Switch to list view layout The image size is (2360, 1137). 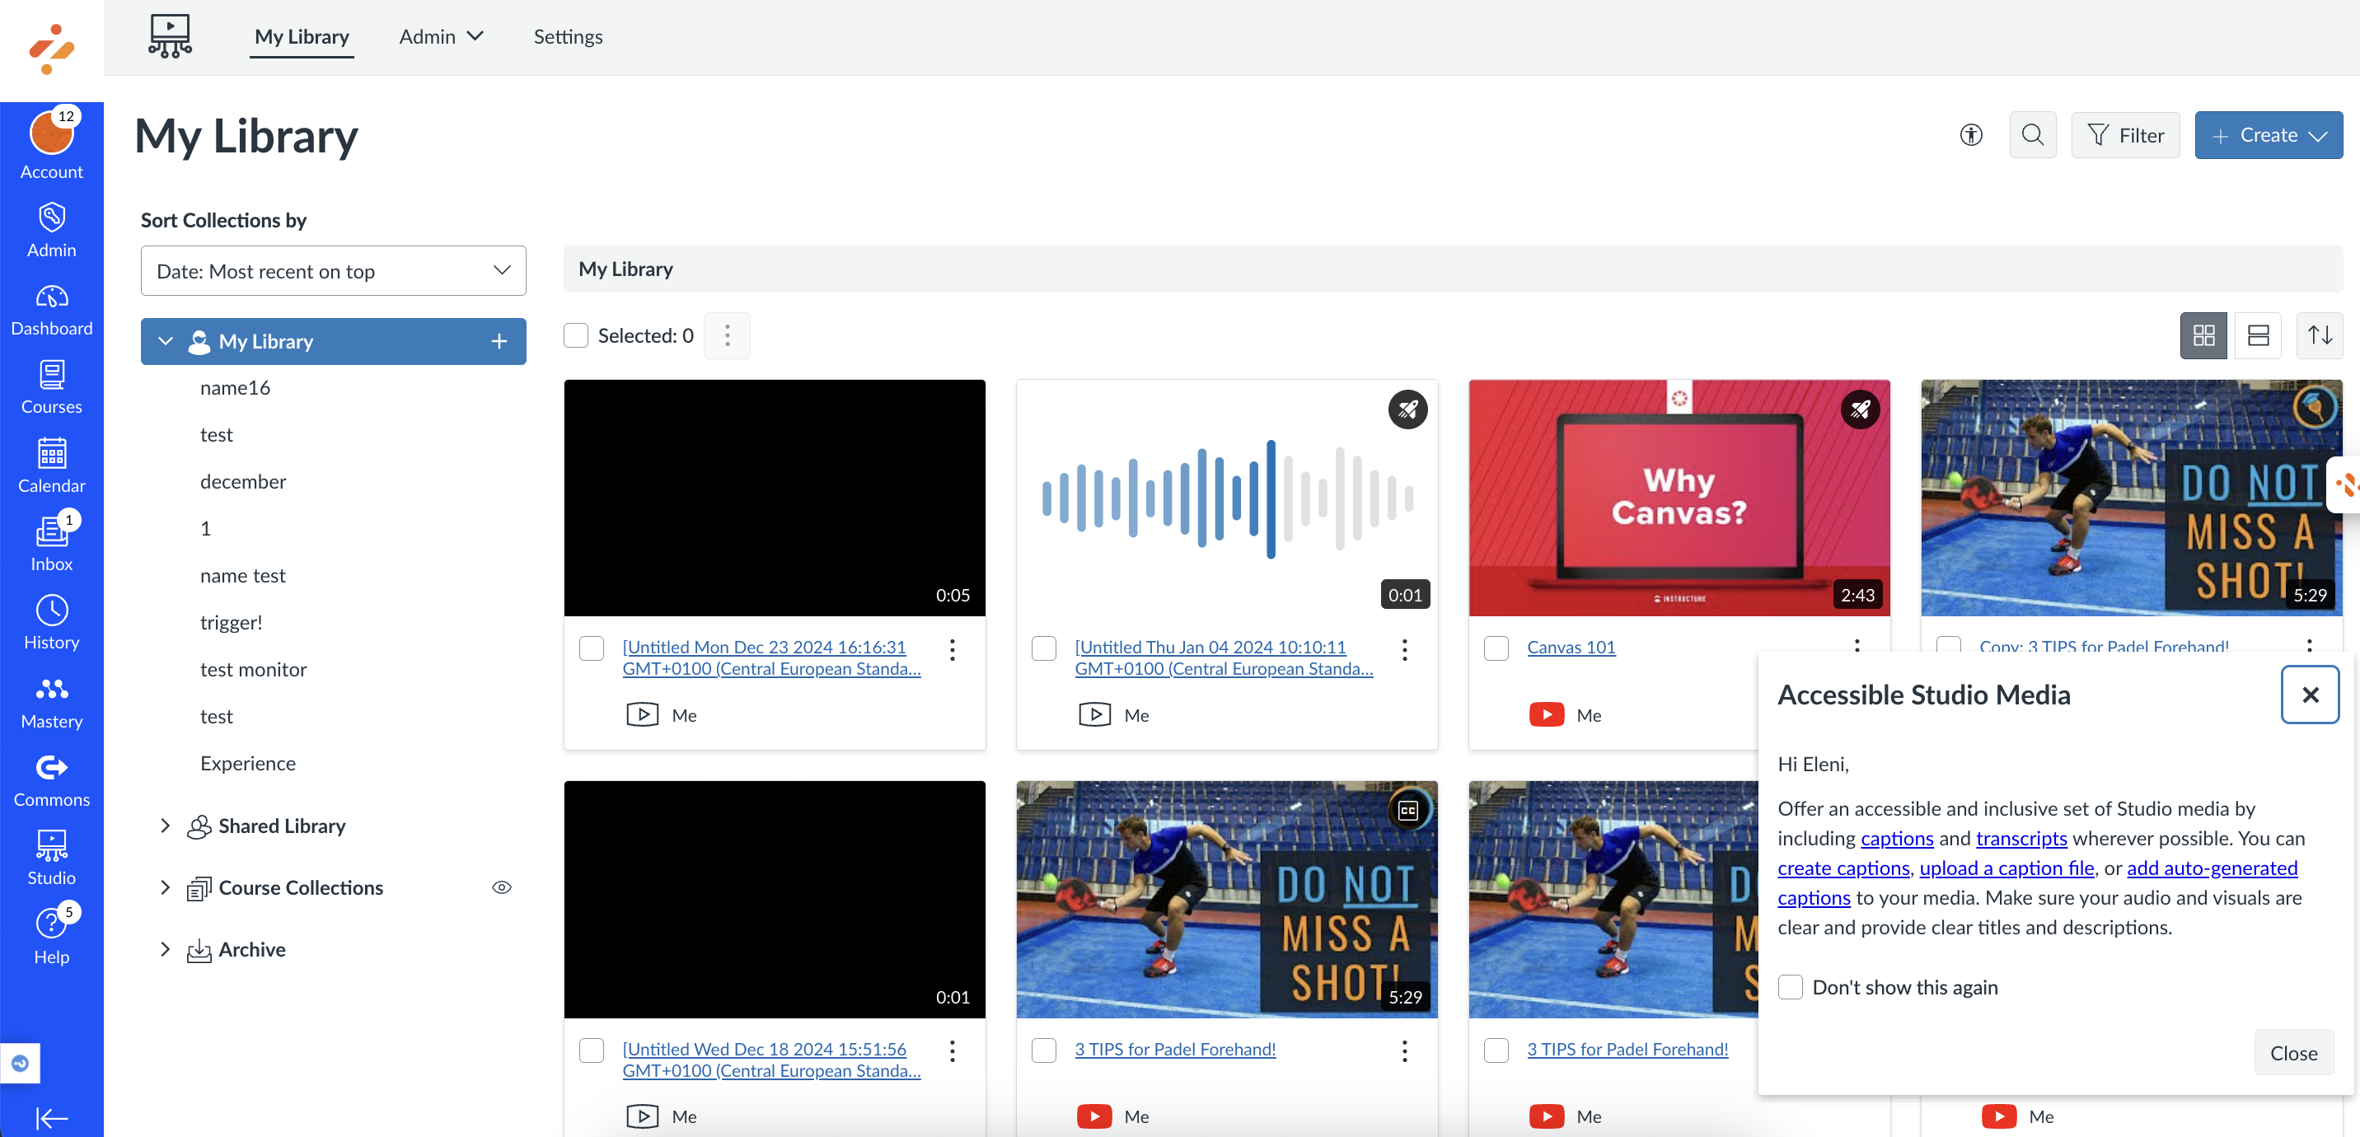[x=2257, y=335]
